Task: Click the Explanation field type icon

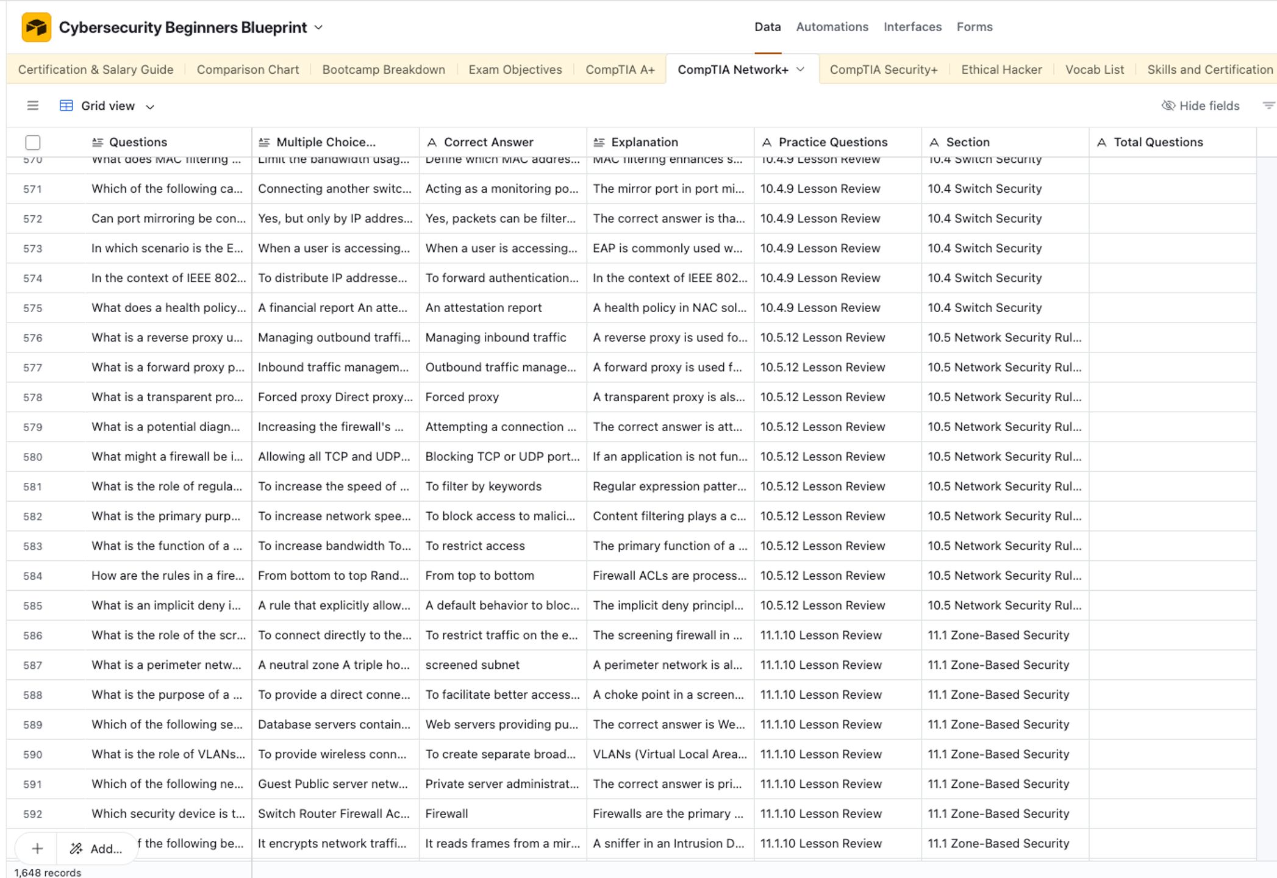Action: coord(599,142)
